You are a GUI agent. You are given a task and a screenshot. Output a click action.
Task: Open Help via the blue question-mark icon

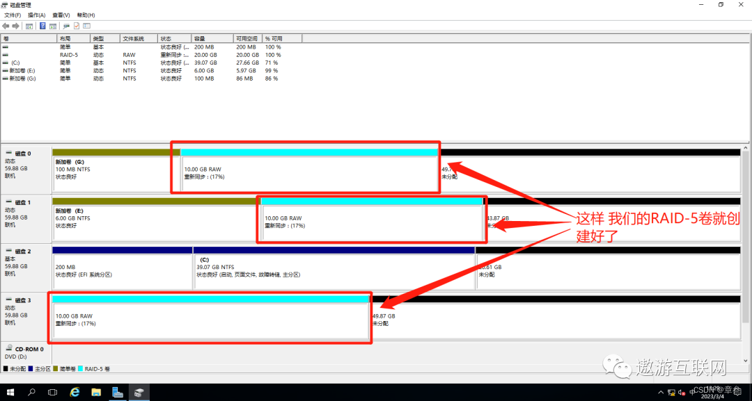[x=42, y=26]
